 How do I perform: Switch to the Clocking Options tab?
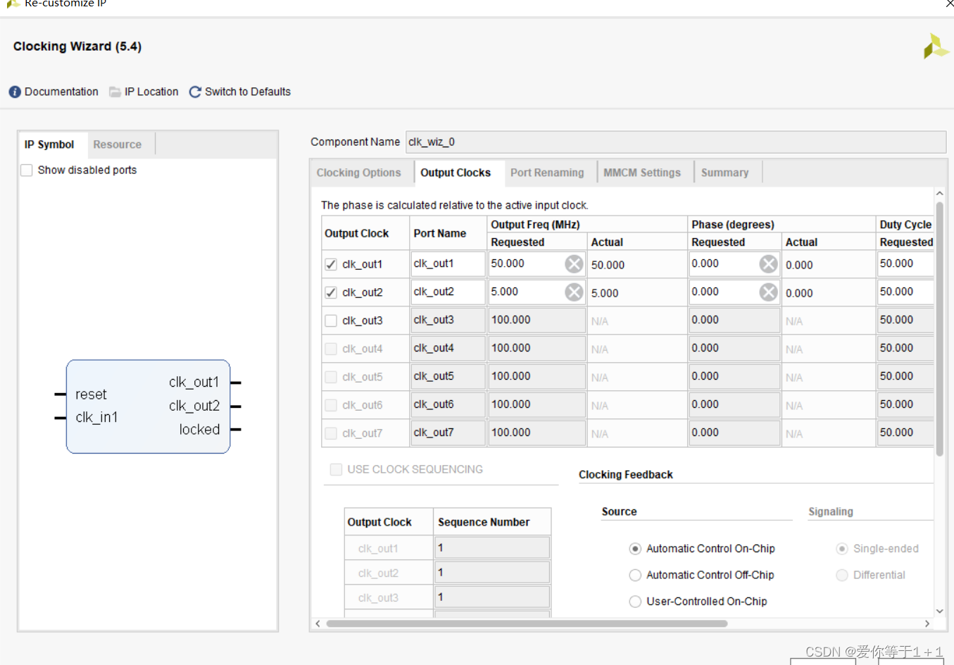[x=358, y=173]
